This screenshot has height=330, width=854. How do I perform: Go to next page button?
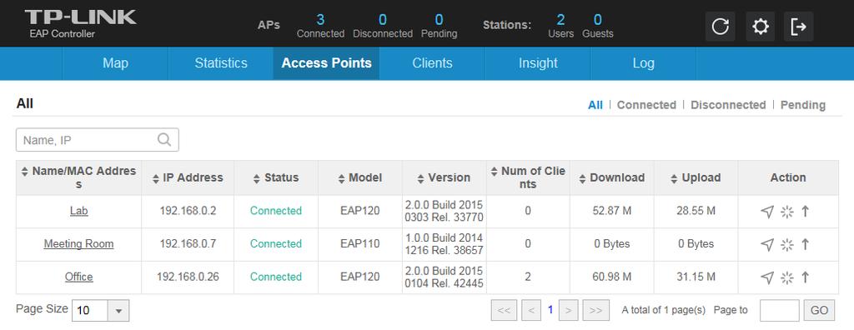pyautogui.click(x=568, y=310)
